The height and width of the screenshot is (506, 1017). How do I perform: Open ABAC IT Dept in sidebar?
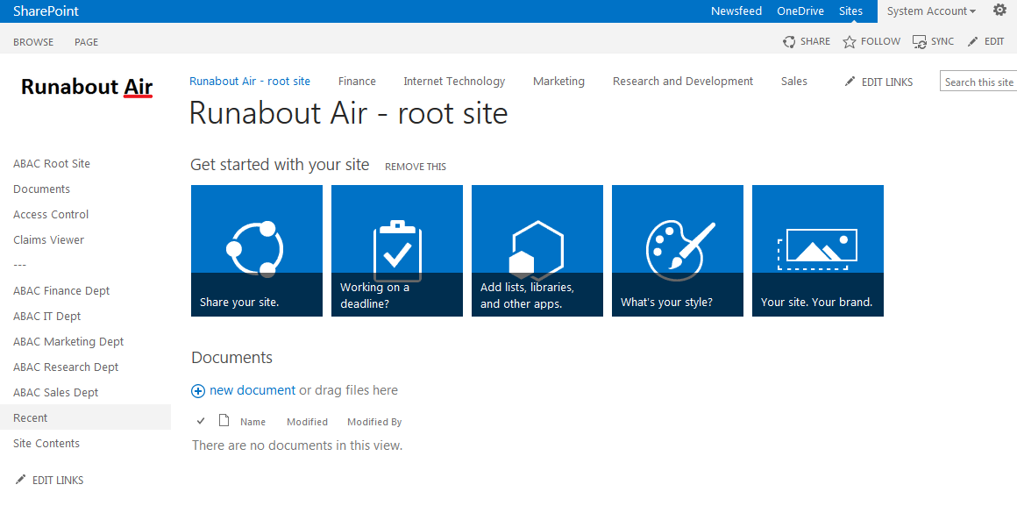click(x=46, y=316)
